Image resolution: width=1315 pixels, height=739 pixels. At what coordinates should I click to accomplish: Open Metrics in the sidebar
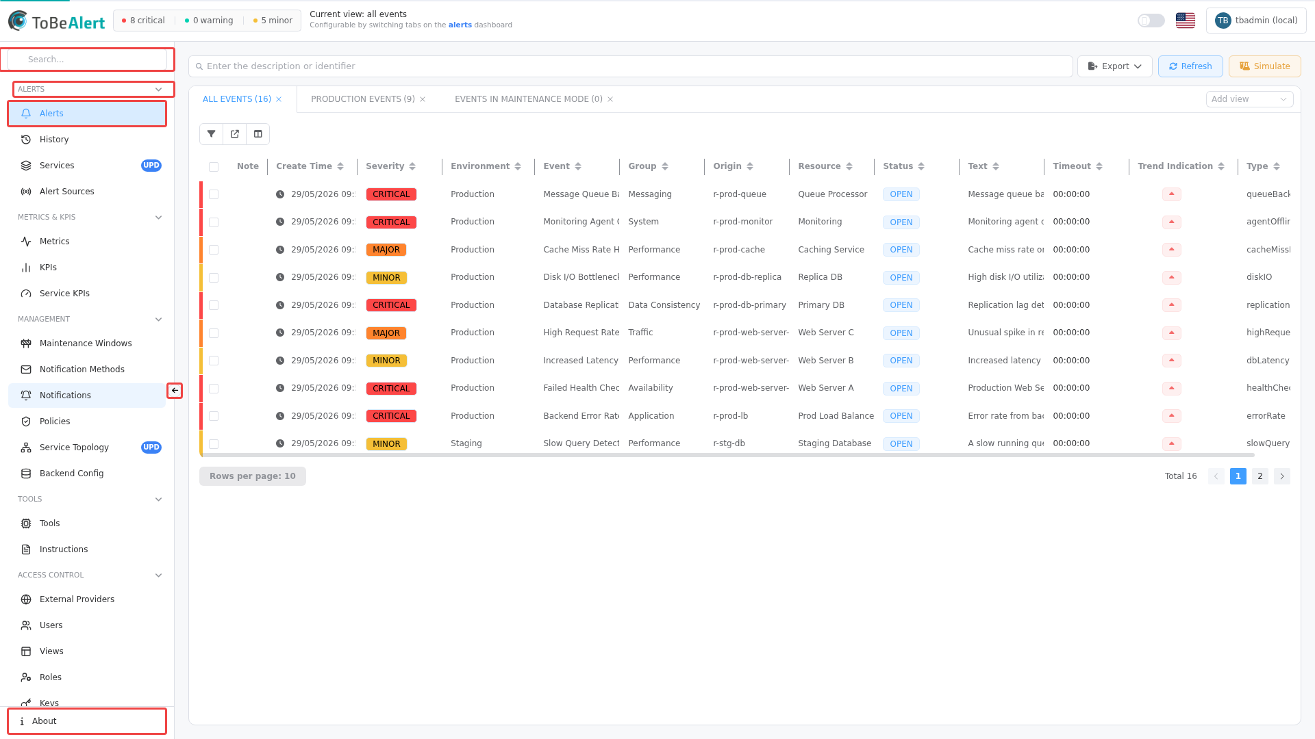[x=87, y=242]
